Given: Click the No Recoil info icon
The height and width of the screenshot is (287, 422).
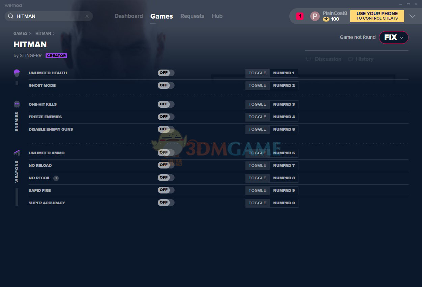Looking at the screenshot, I should click(56, 178).
